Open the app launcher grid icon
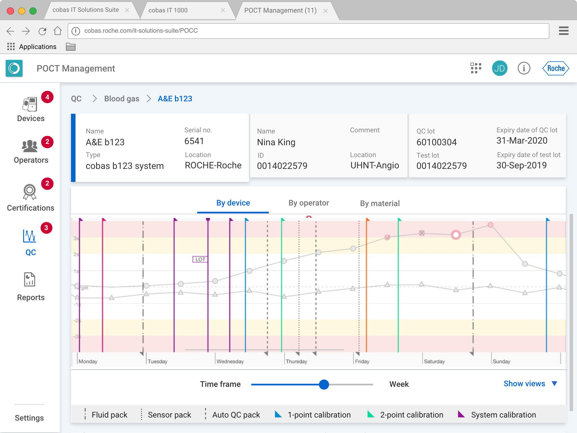 coord(476,68)
